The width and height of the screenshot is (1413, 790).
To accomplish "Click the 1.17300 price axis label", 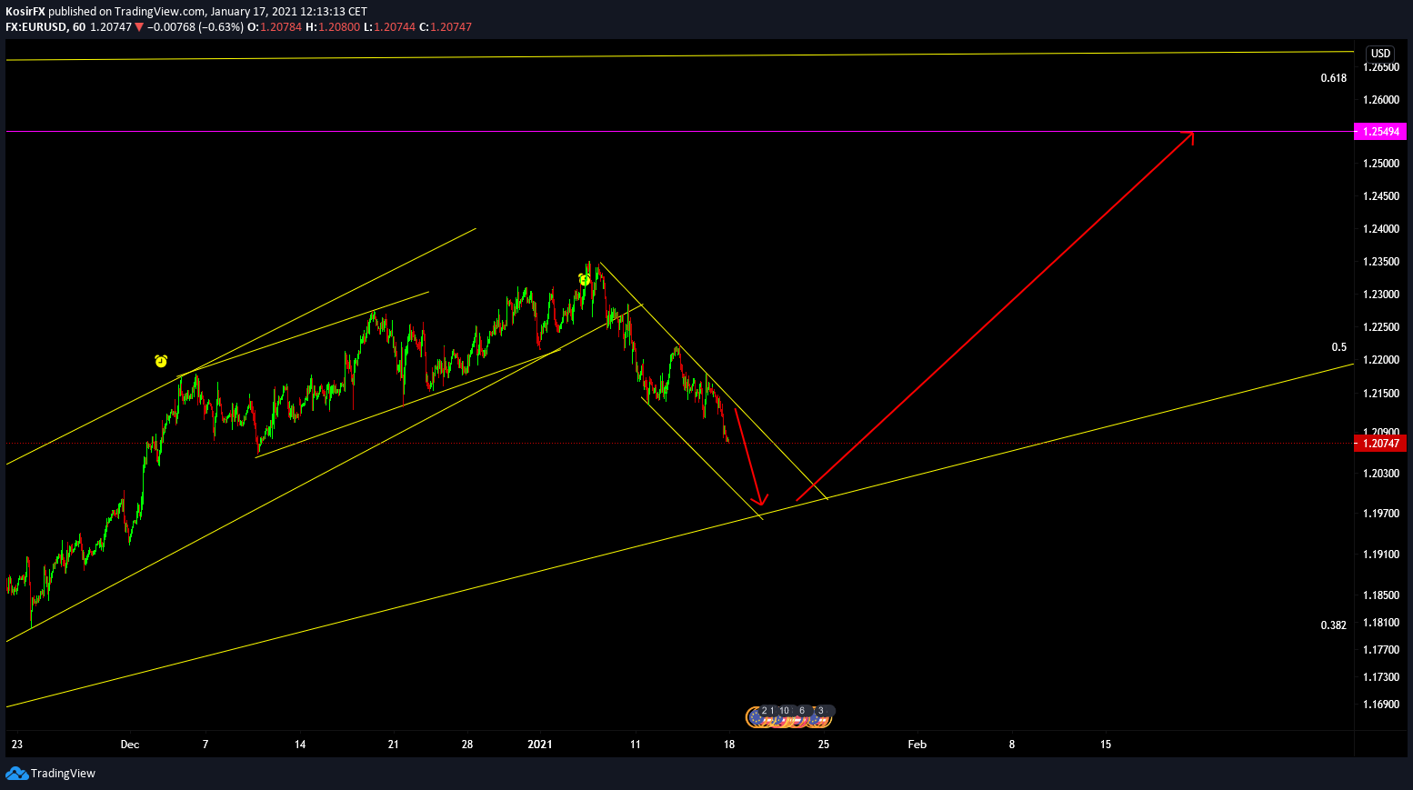I will 1381,677.
